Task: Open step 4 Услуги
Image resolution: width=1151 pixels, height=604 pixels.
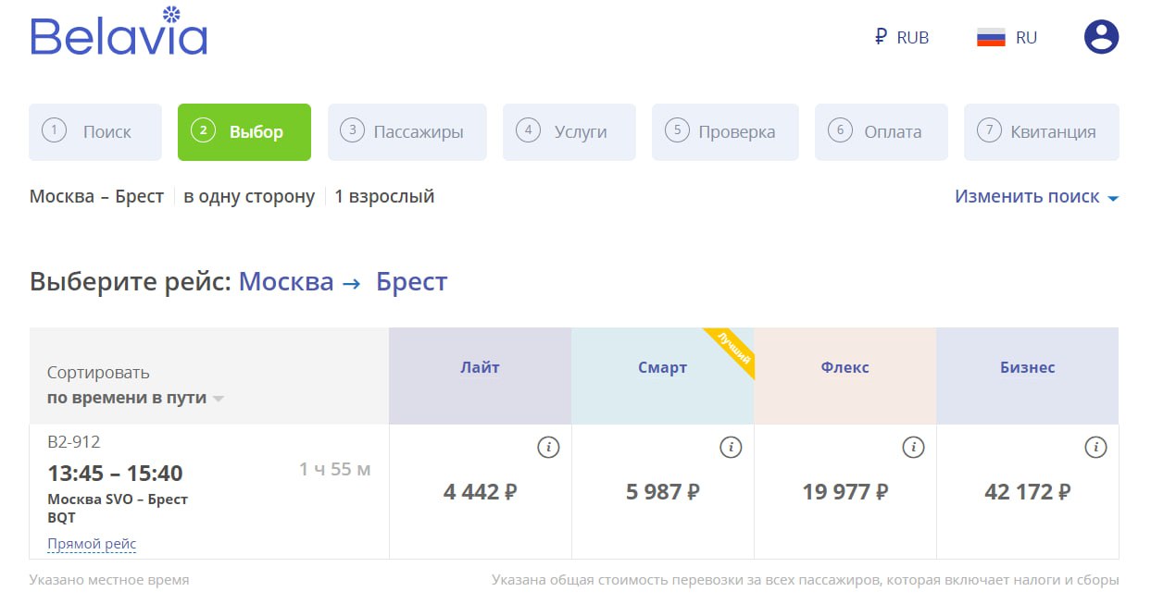Action: pos(569,132)
